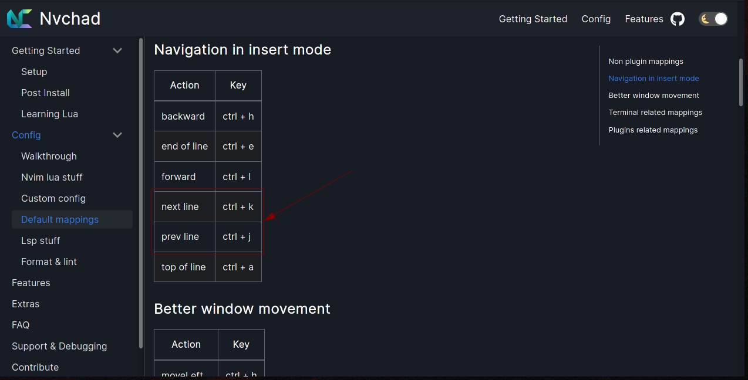
Task: Open the GitHub repository icon
Action: coord(677,19)
